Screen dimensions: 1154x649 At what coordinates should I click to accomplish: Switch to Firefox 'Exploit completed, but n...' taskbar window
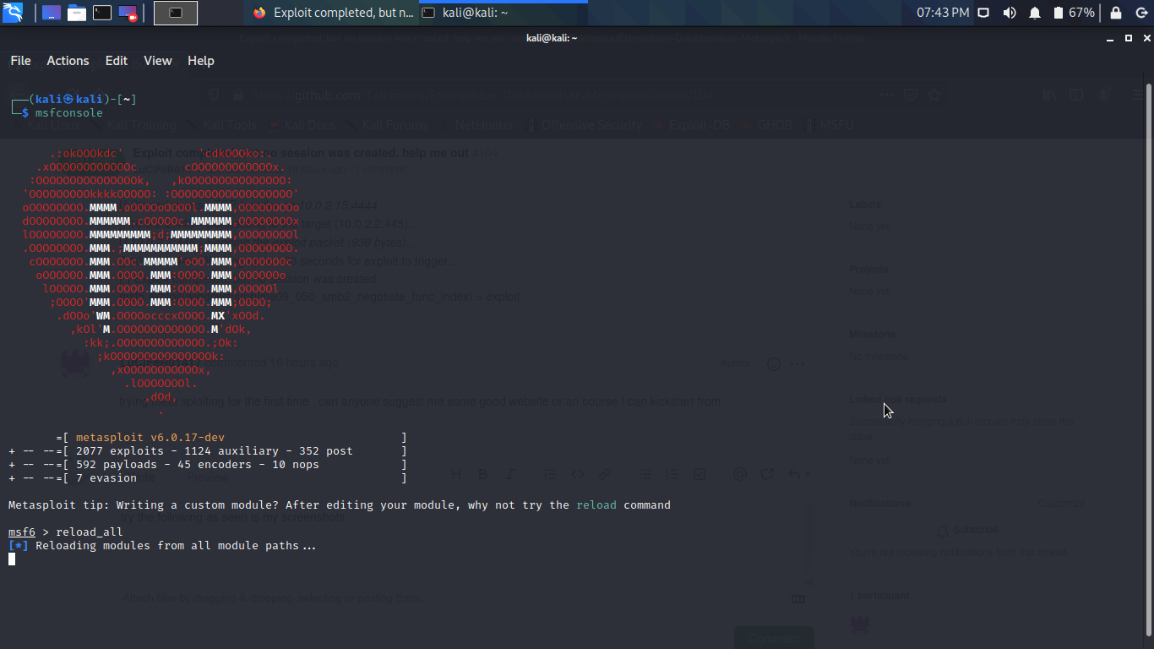(x=333, y=13)
